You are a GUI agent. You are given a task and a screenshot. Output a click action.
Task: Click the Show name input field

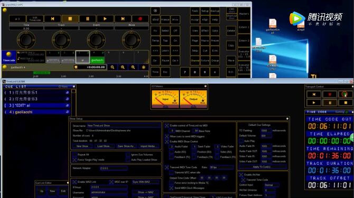click(x=124, y=125)
